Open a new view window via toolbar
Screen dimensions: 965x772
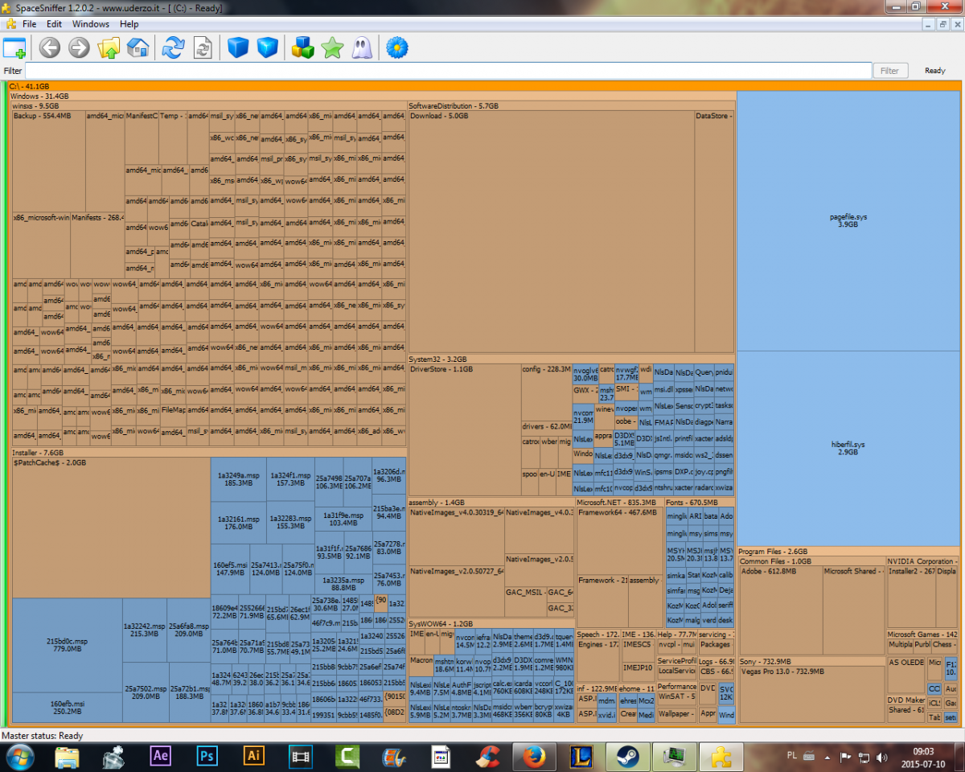coord(14,47)
